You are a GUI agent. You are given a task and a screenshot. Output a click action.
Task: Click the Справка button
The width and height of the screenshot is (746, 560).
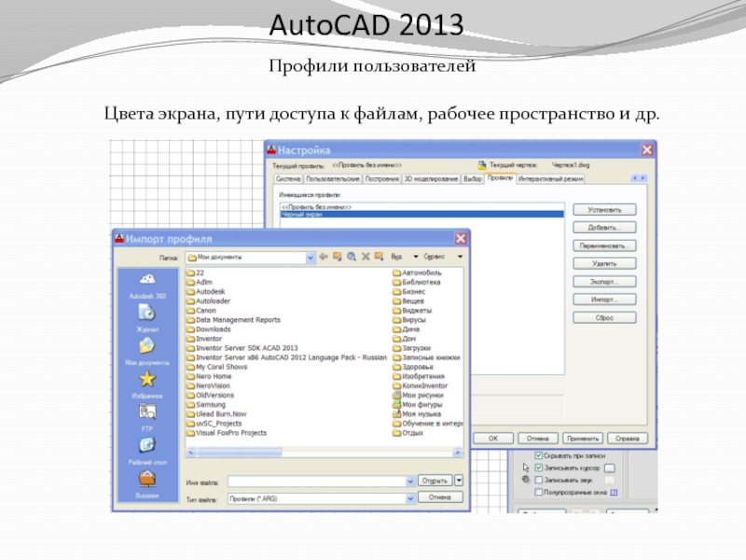627,438
